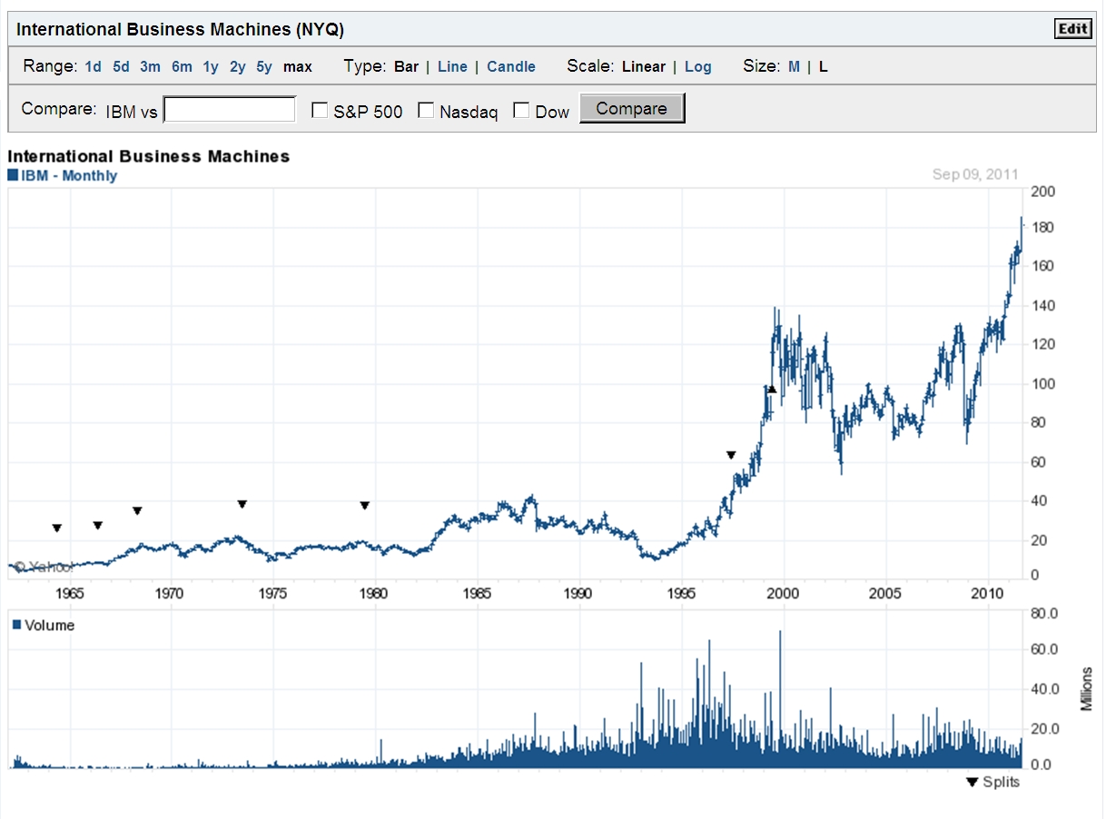
Task: Click the split marker near 1999
Action: coord(772,390)
